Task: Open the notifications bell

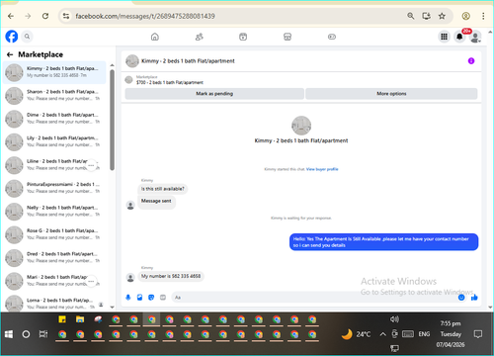Action: click(459, 37)
